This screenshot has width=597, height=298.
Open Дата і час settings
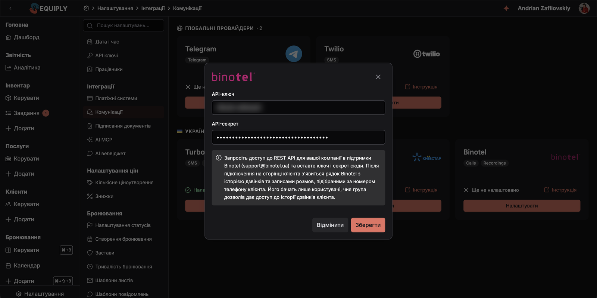coord(103,42)
